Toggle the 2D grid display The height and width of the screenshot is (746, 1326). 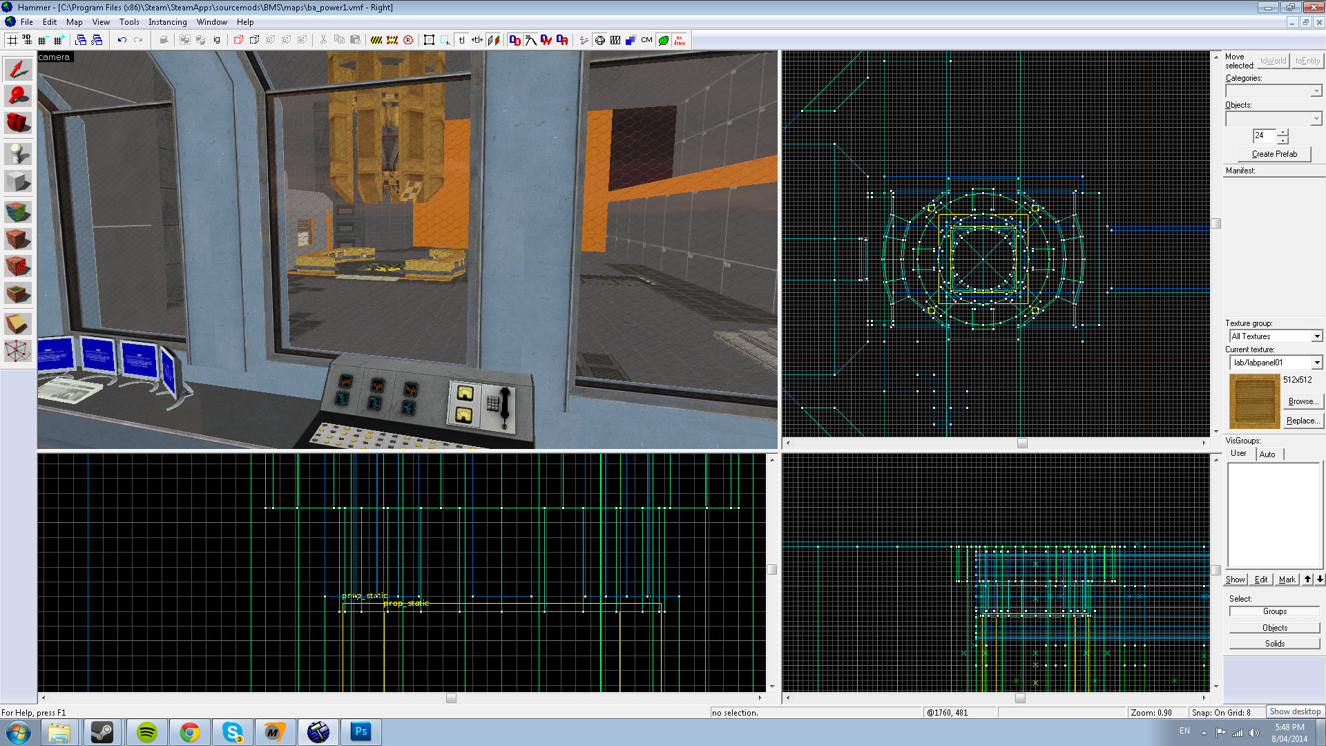click(x=12, y=40)
